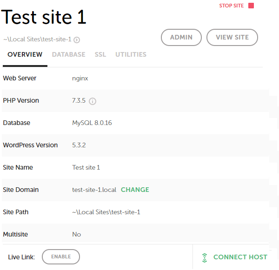Click the Test site 1 title heading

(x=44, y=17)
